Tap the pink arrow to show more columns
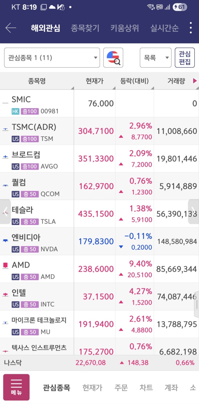The height and width of the screenshot is (404, 199). [x=195, y=81]
